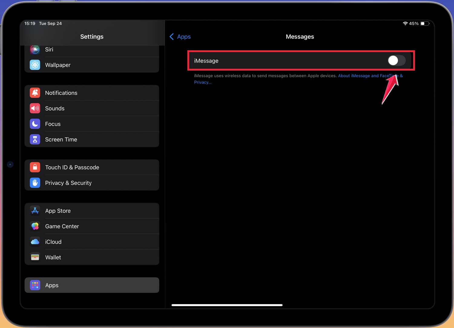Tap the home indicator bar at bottom
The width and height of the screenshot is (454, 328).
pyautogui.click(x=227, y=305)
